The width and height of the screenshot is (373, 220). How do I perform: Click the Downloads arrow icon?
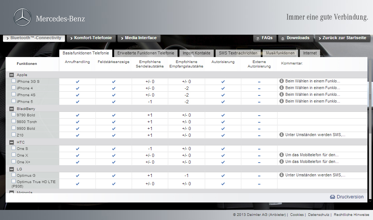(283, 38)
